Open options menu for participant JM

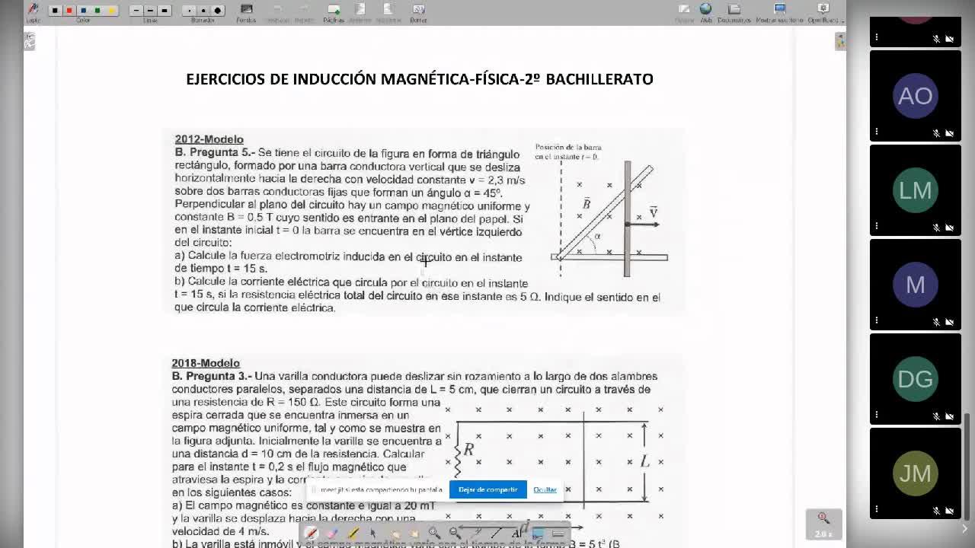877,509
